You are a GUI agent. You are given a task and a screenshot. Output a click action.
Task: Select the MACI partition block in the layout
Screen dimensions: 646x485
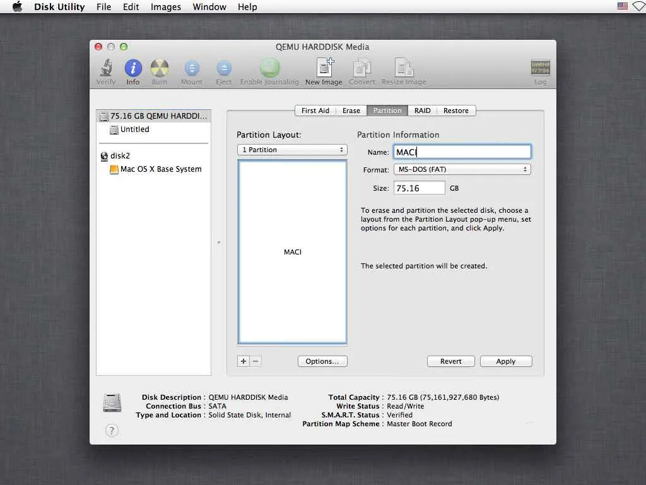(x=293, y=251)
